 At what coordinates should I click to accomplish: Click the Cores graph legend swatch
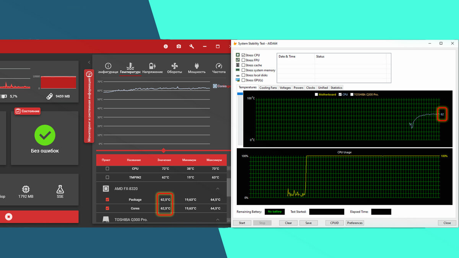215,86
